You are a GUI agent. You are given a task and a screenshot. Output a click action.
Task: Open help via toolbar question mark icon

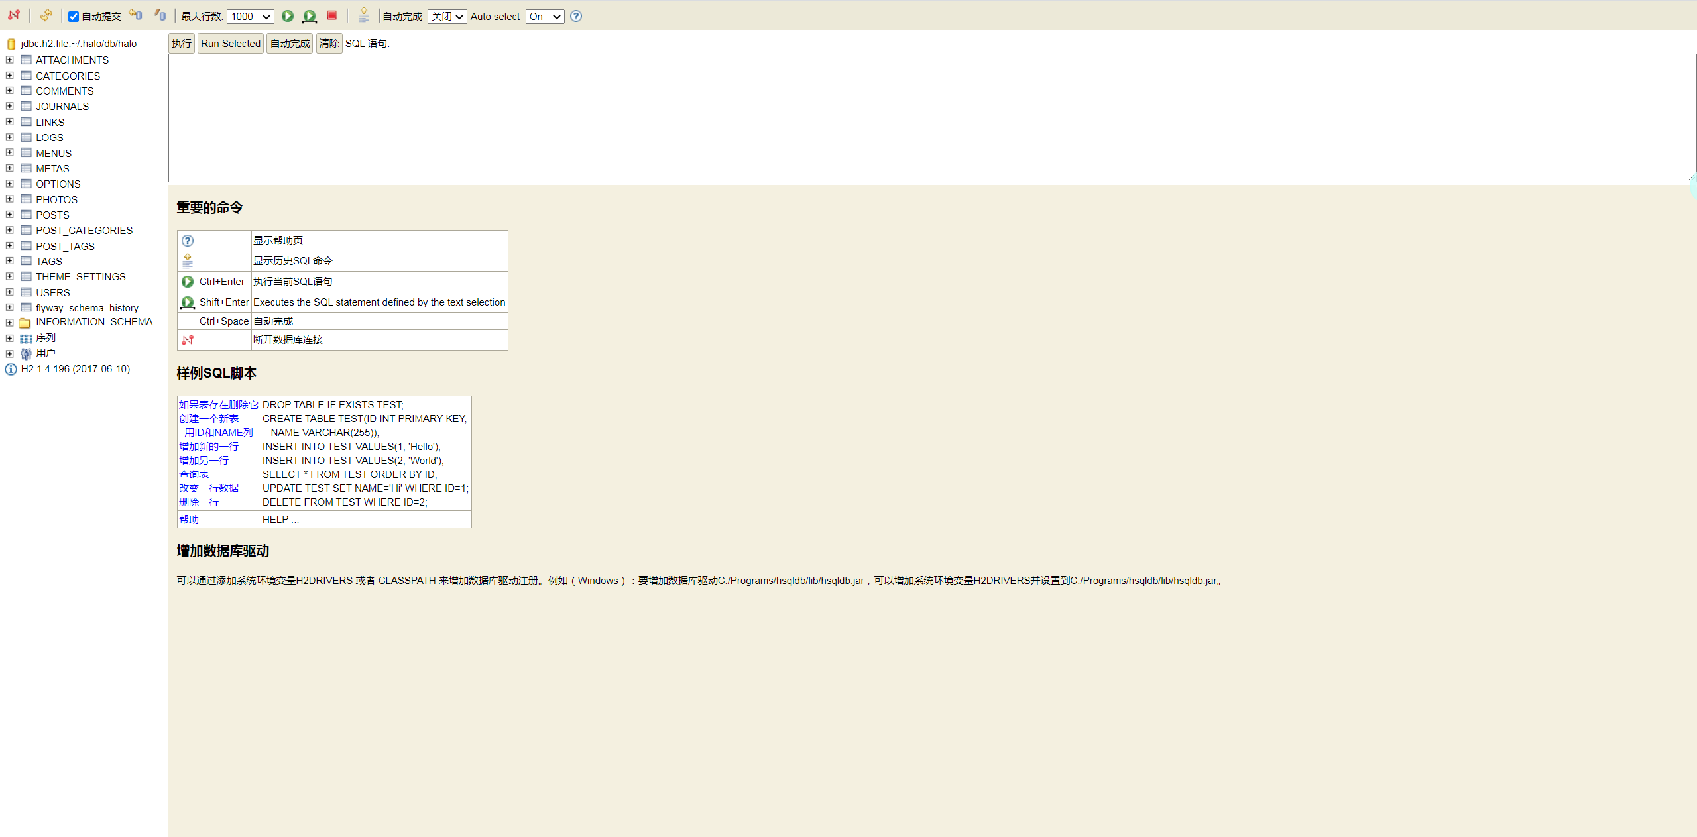[x=576, y=16]
